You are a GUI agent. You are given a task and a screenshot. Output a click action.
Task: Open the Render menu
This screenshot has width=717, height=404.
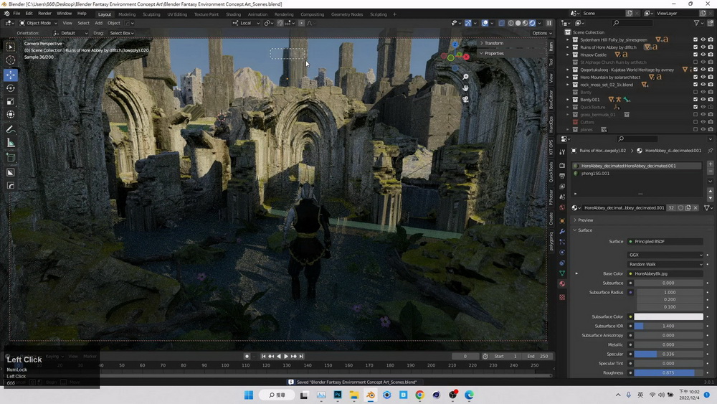tap(44, 13)
